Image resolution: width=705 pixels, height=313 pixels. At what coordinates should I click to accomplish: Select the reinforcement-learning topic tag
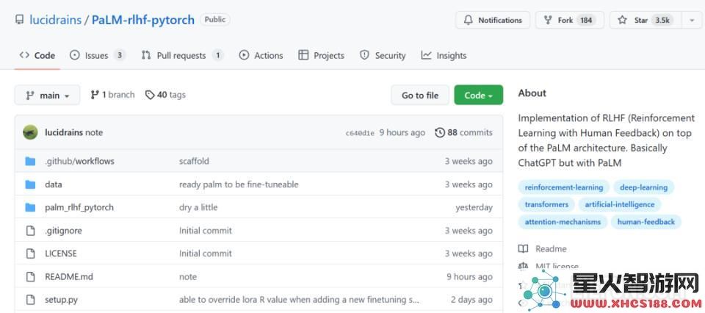click(564, 187)
